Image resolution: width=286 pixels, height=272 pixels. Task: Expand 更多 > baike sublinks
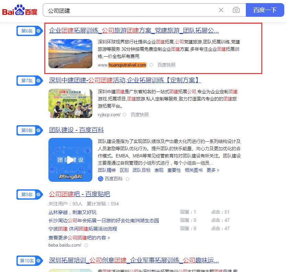[213, 170]
